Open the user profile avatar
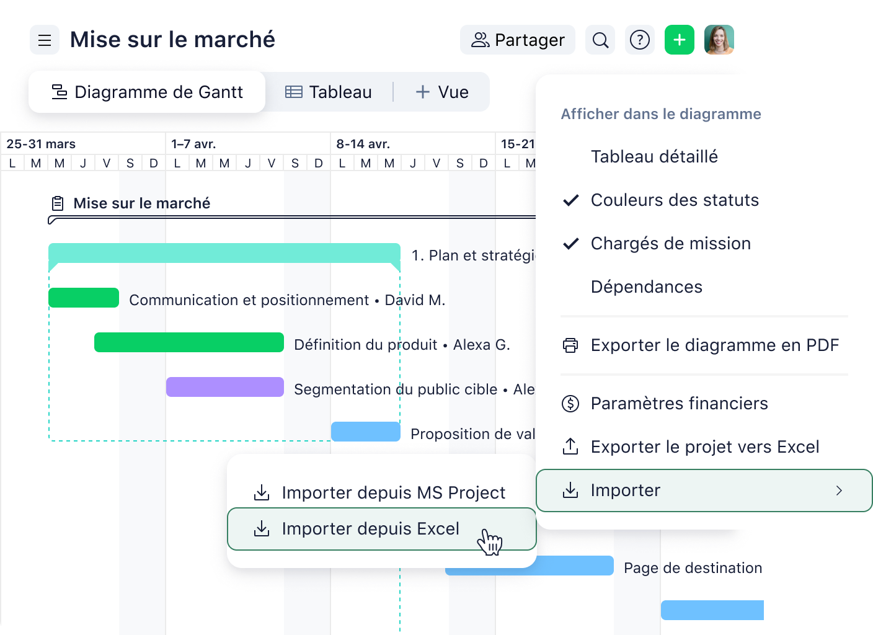The height and width of the screenshot is (635, 873). click(x=719, y=40)
